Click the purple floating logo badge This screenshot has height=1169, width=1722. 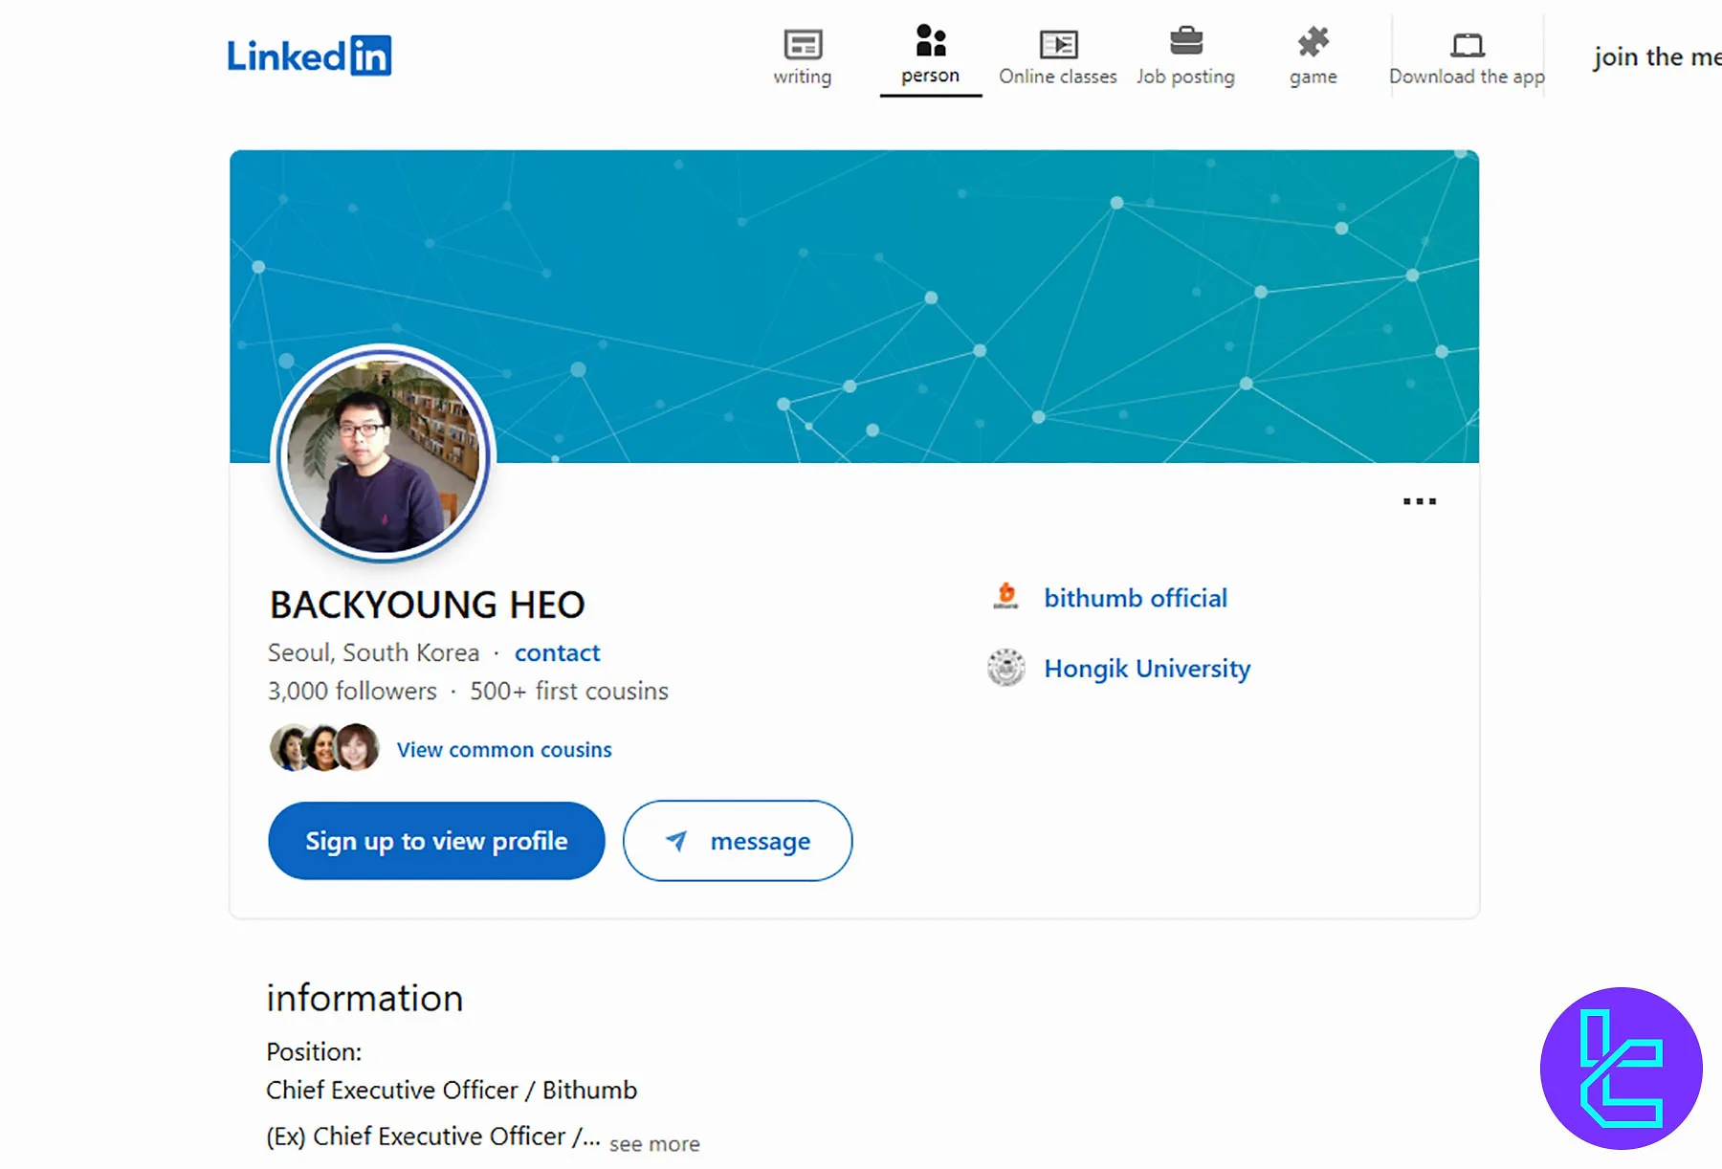point(1622,1069)
